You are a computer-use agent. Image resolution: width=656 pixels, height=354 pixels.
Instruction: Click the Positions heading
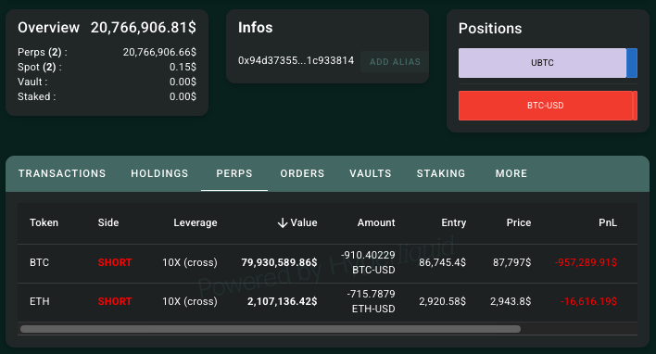490,29
